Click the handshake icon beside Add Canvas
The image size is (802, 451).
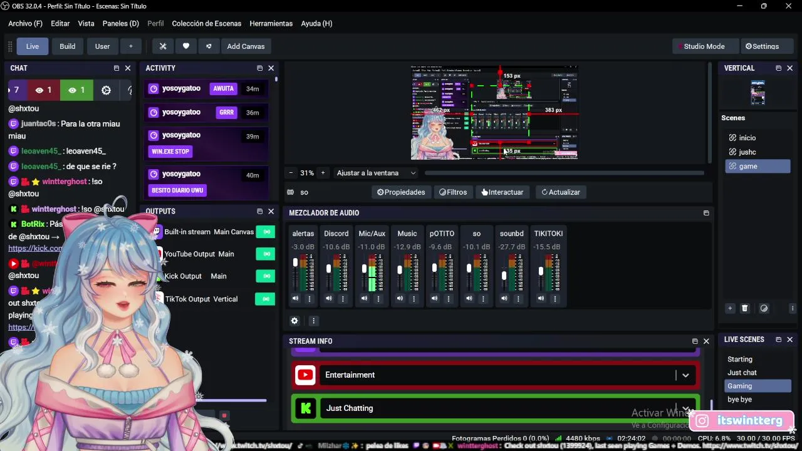pyautogui.click(x=209, y=46)
